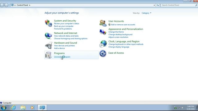198x111 pixels.
Task: Expand the View by Category dropdown
Action: tap(146, 13)
